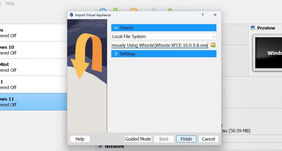Screen dimensions: 282x151
Task: Click the New machine starburst toolbar icon
Action: [x=102, y=10]
